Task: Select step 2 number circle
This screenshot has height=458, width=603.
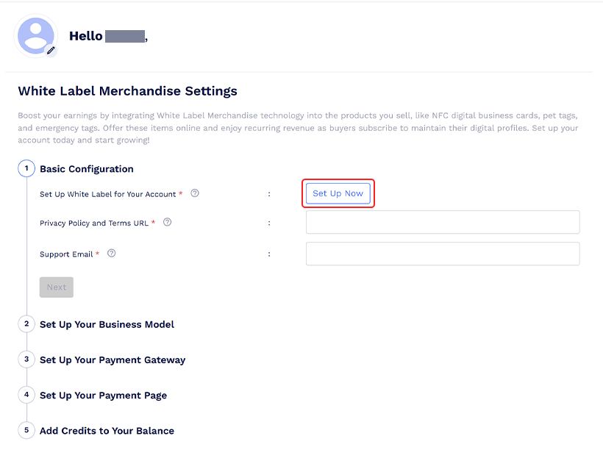Action: point(26,324)
